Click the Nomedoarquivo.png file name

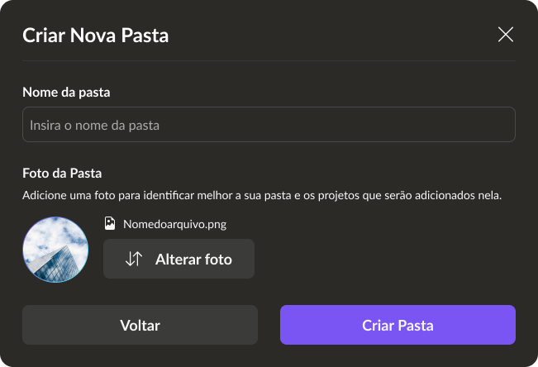(174, 223)
